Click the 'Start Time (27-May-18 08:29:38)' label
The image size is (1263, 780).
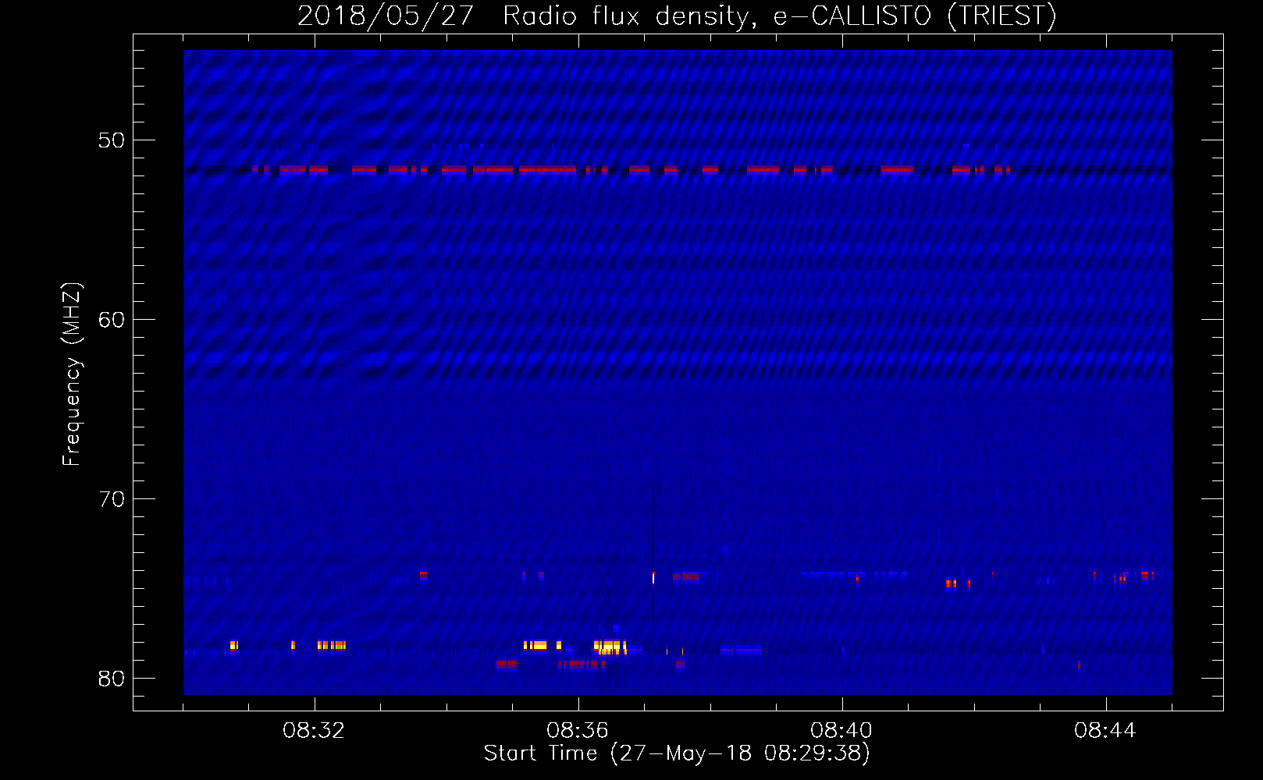pos(677,753)
